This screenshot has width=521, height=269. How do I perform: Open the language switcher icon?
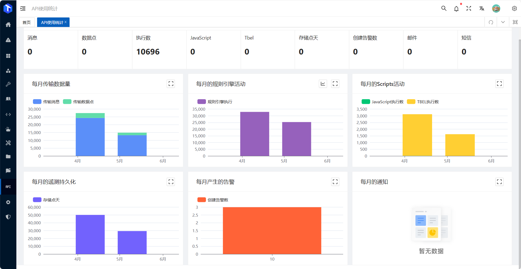481,8
